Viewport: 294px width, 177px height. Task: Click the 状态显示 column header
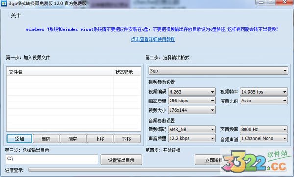[x=127, y=72]
